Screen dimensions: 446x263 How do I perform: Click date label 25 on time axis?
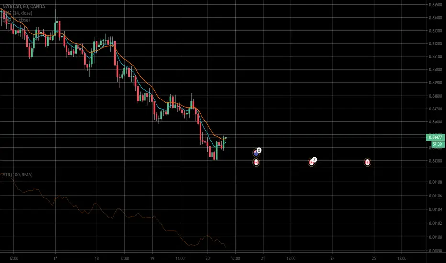coord(374,258)
